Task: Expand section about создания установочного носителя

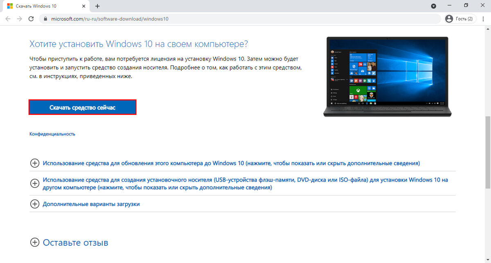Action: [x=35, y=183]
